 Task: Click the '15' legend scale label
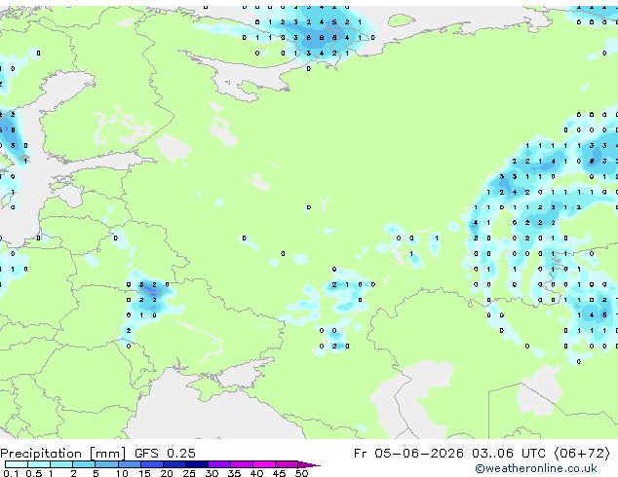point(144,473)
